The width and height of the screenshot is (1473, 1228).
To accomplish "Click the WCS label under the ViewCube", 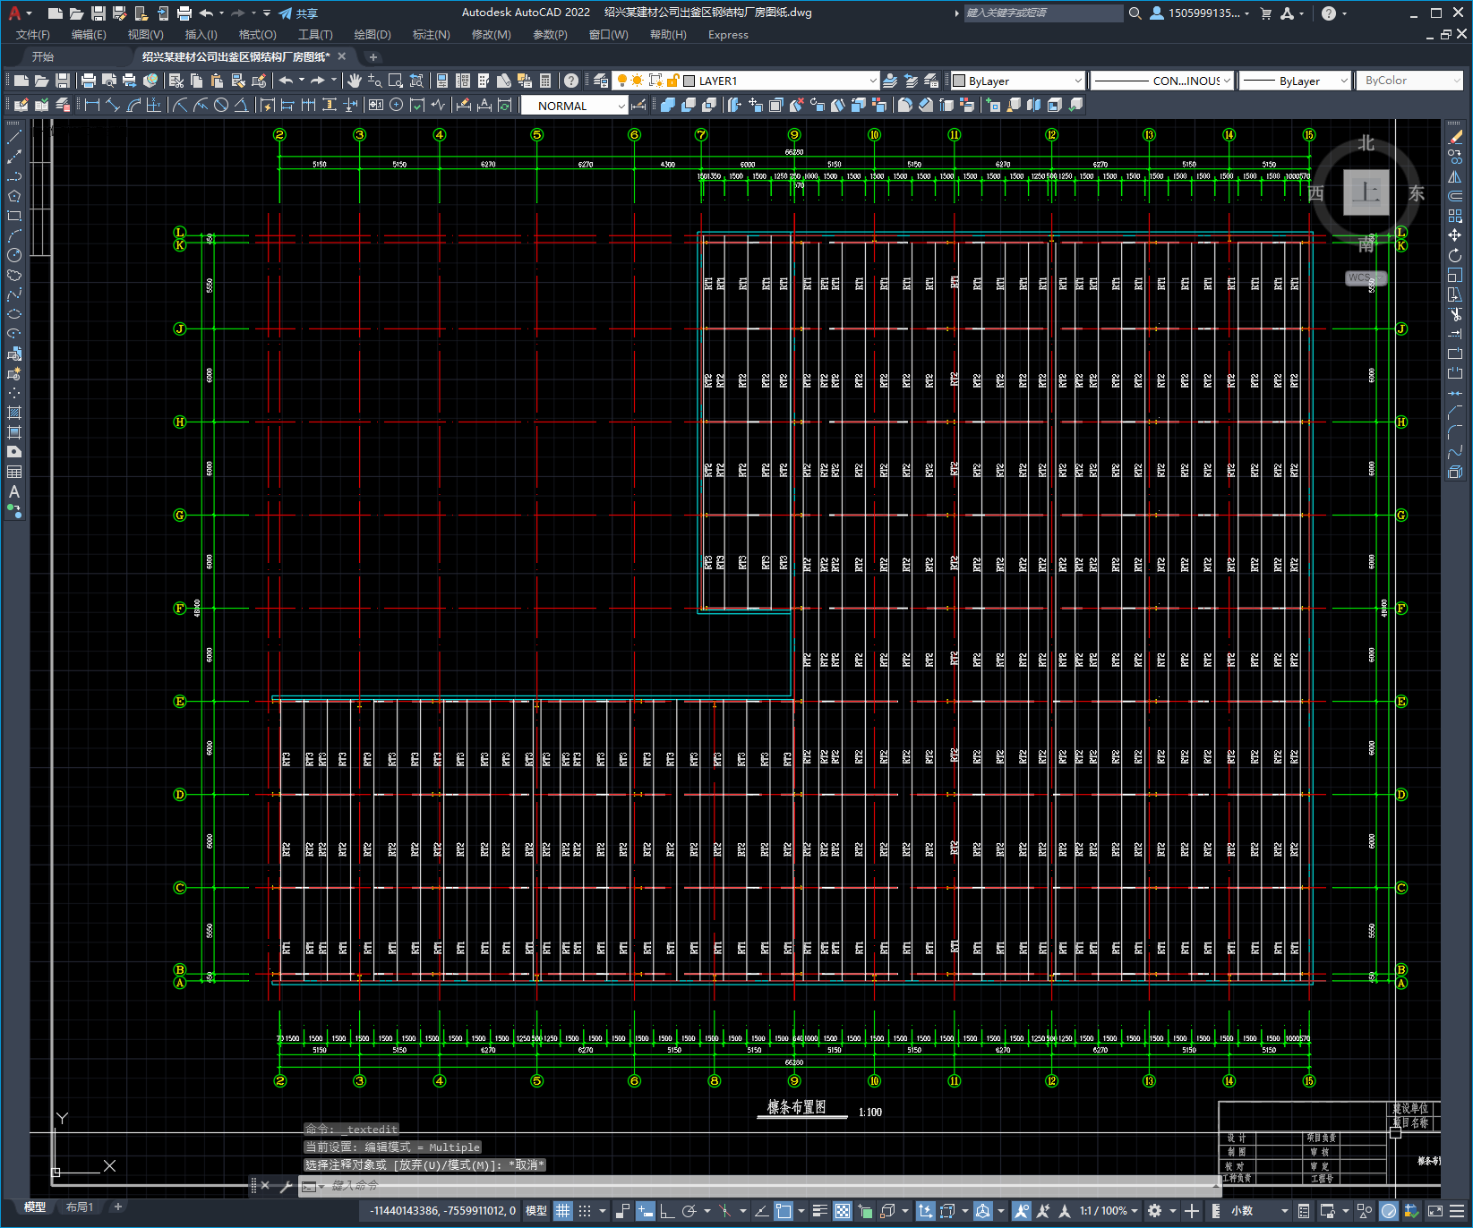I will pyautogui.click(x=1366, y=277).
